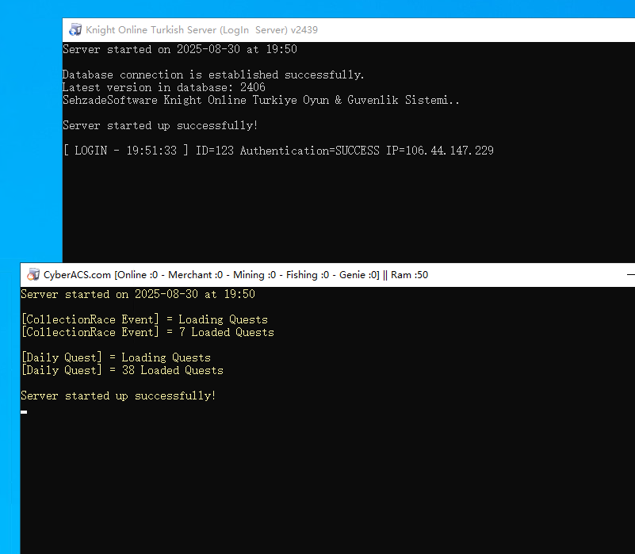Click the Knight Online Login Server window icon
635x554 pixels.
click(75, 30)
